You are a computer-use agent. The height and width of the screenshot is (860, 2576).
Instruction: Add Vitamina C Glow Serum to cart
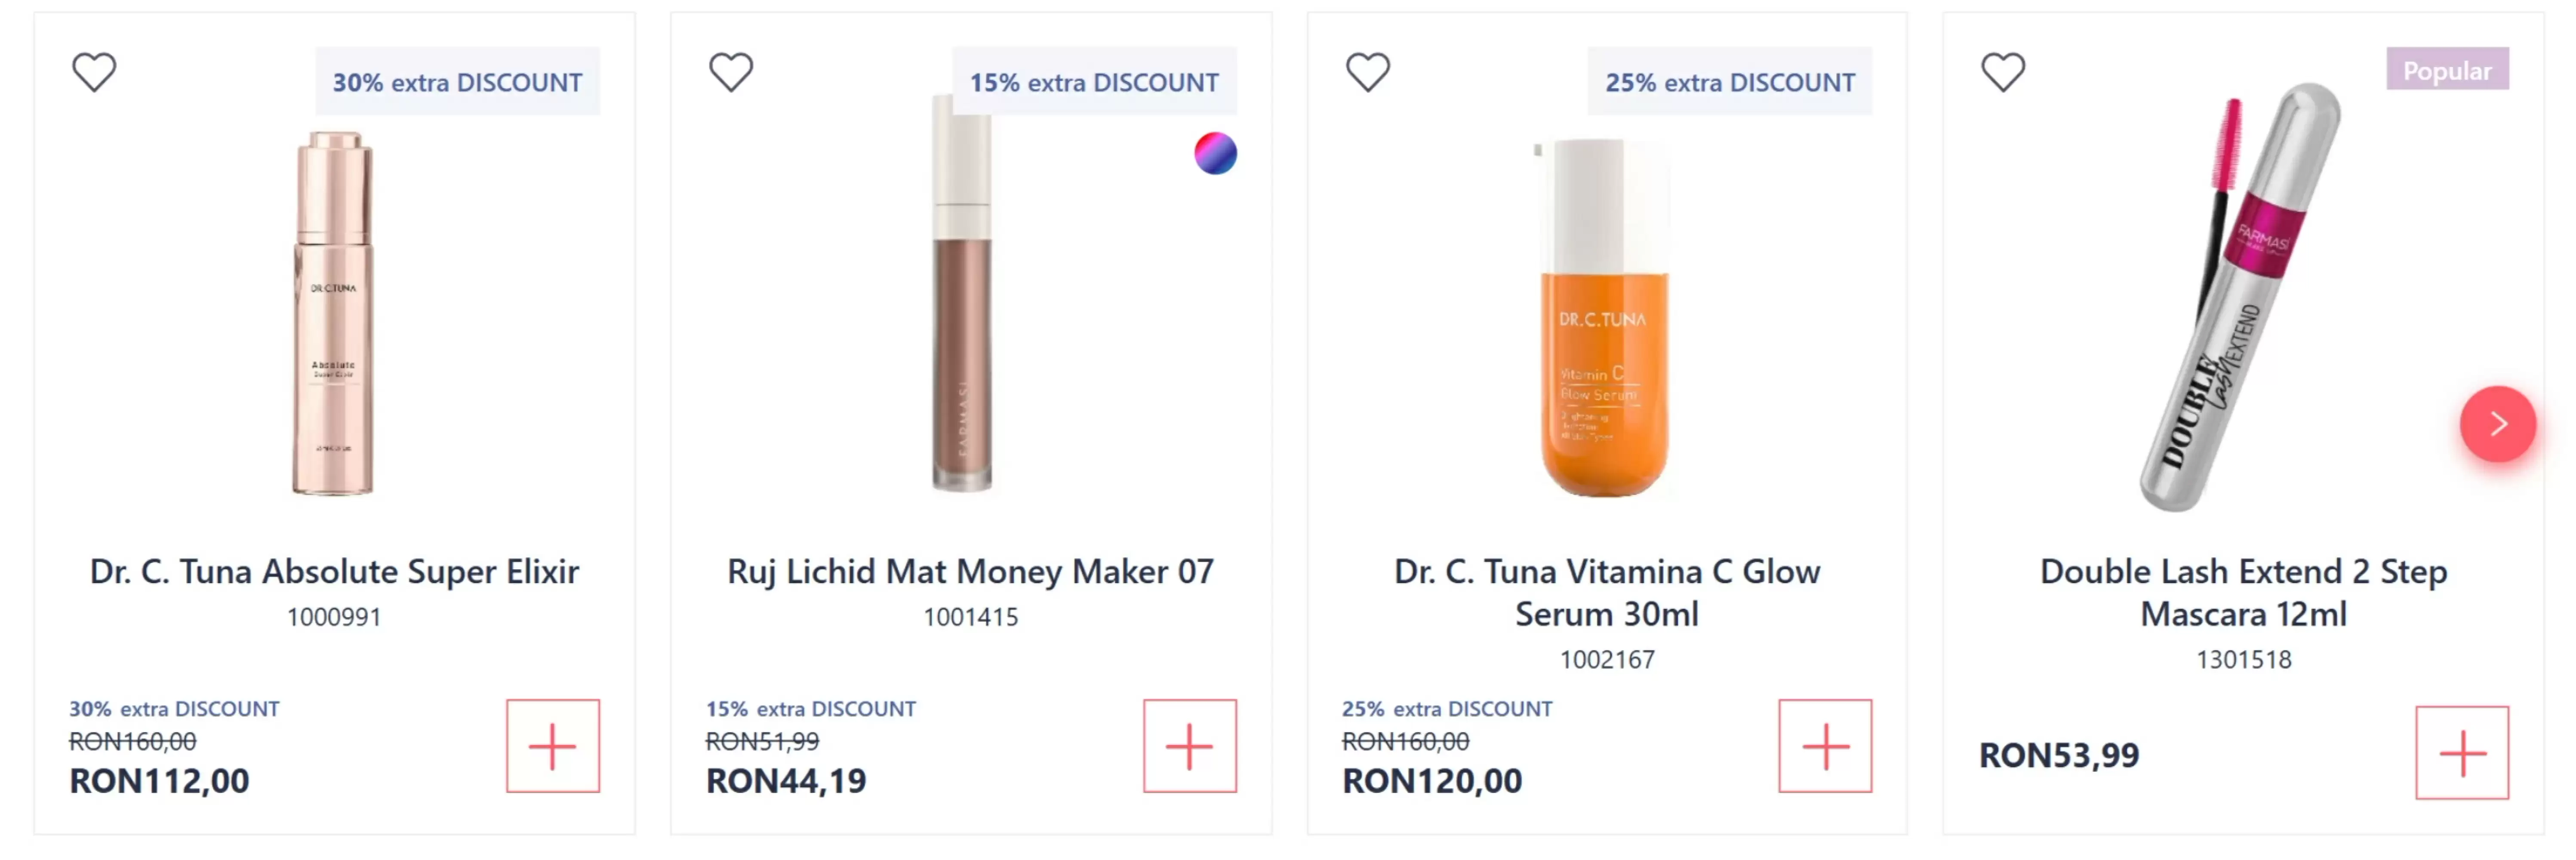pyautogui.click(x=1824, y=746)
